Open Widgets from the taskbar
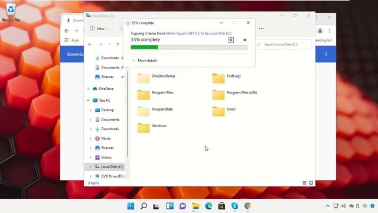 pos(170,206)
